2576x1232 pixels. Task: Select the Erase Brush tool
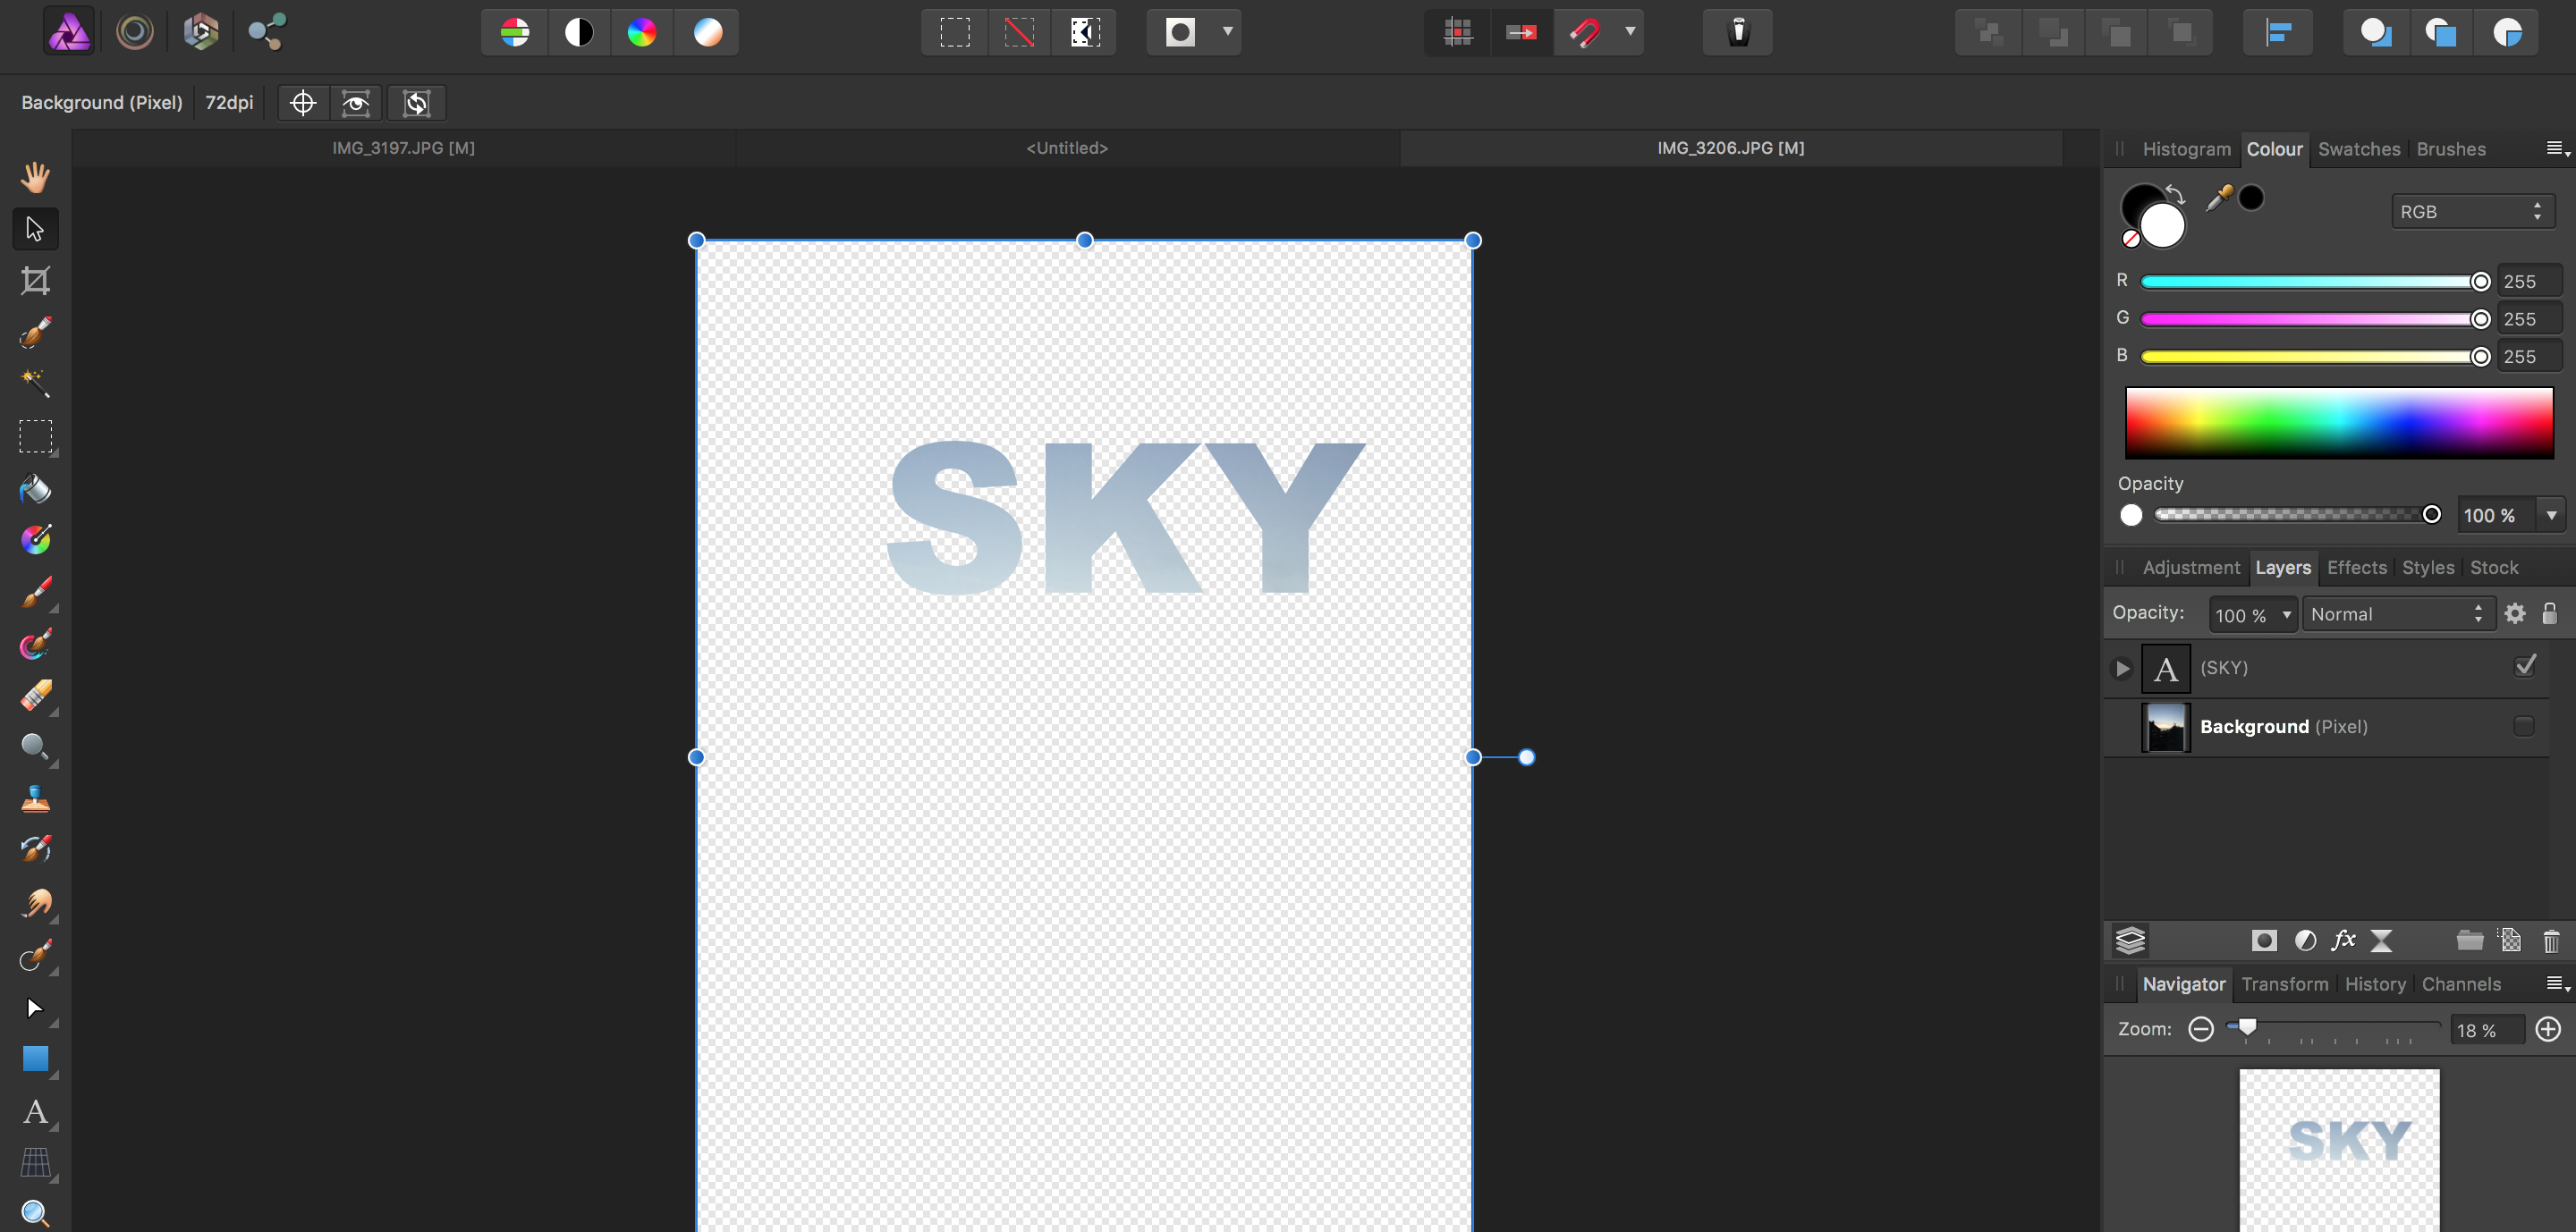(35, 696)
